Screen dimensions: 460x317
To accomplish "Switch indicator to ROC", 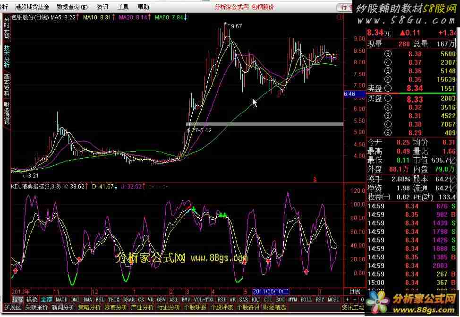I will tap(280, 300).
